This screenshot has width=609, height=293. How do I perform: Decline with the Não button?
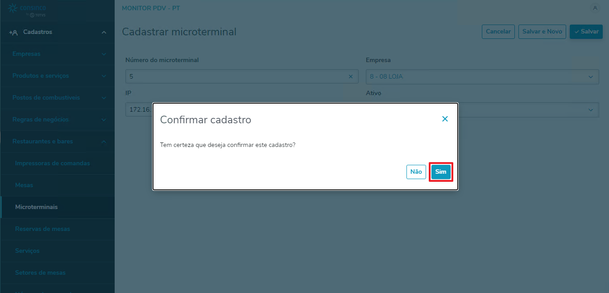pos(416,172)
